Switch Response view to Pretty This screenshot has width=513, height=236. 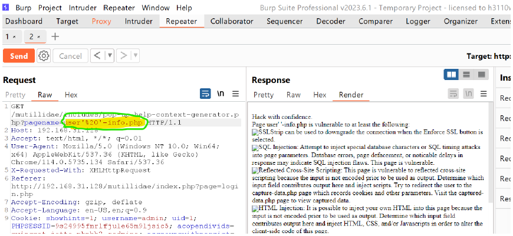point(264,95)
